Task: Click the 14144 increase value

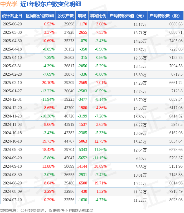Action: pos(82,167)
